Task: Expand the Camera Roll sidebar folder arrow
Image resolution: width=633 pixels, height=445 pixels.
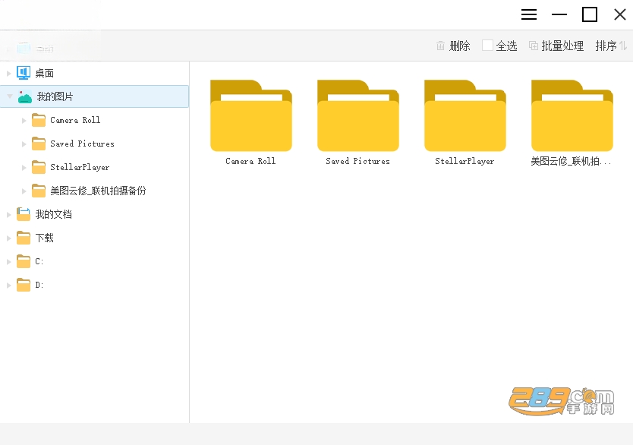Action: pyautogui.click(x=24, y=120)
